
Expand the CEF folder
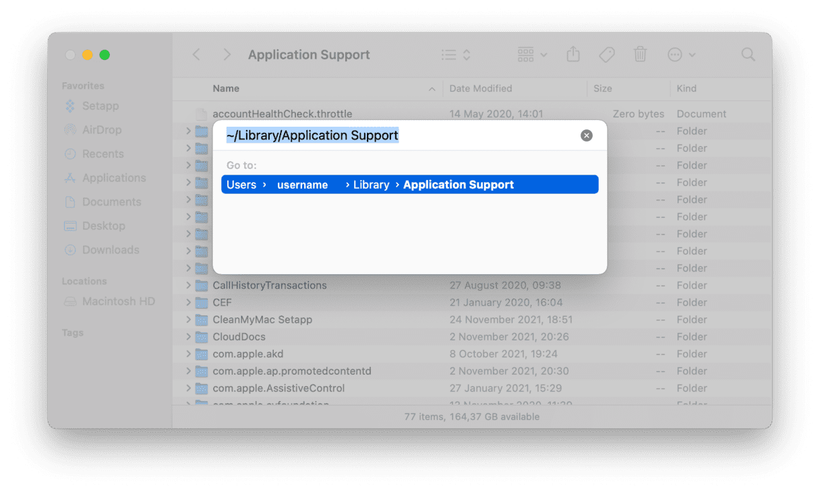click(189, 303)
